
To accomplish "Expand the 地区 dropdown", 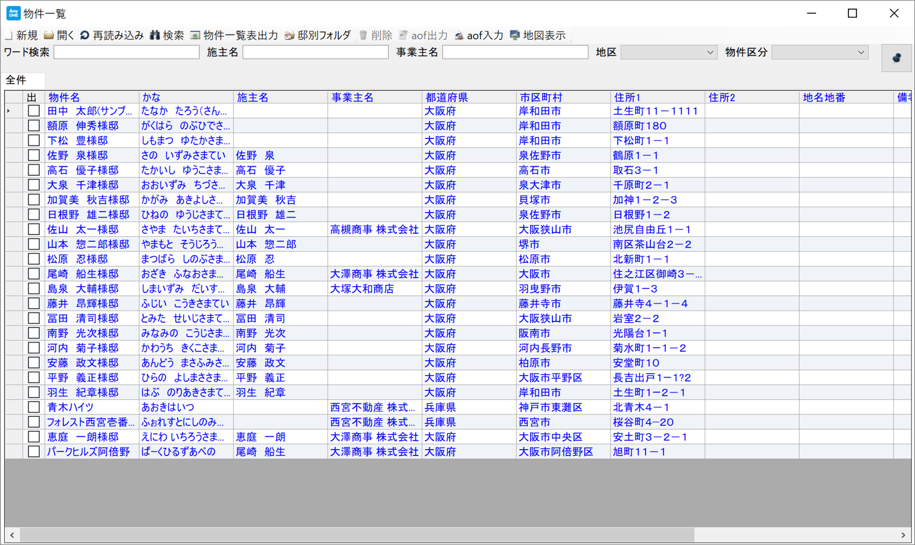I will click(710, 53).
